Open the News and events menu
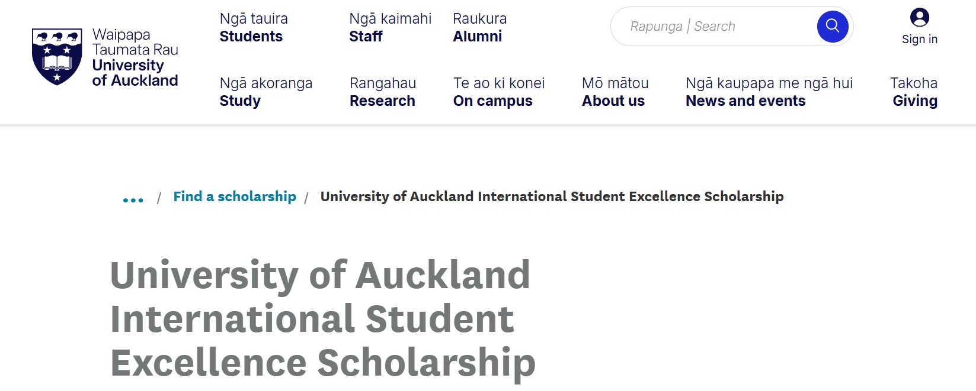 click(769, 92)
